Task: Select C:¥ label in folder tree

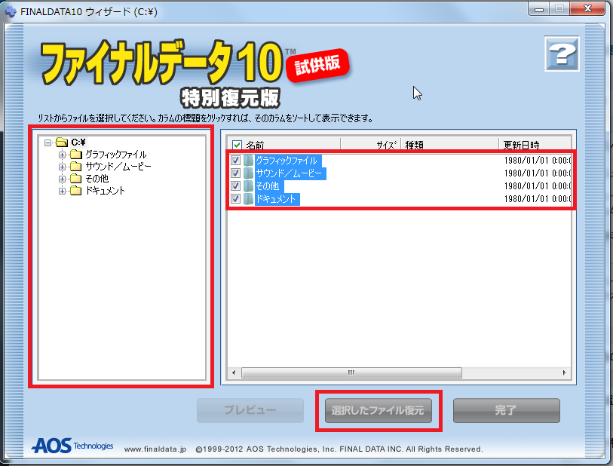Action: pos(78,142)
